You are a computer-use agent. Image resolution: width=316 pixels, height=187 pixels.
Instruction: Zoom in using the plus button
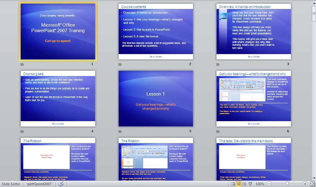point(305,184)
